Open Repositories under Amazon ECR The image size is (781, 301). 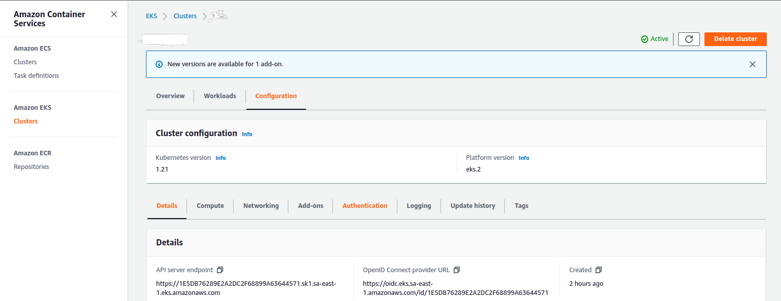31,167
